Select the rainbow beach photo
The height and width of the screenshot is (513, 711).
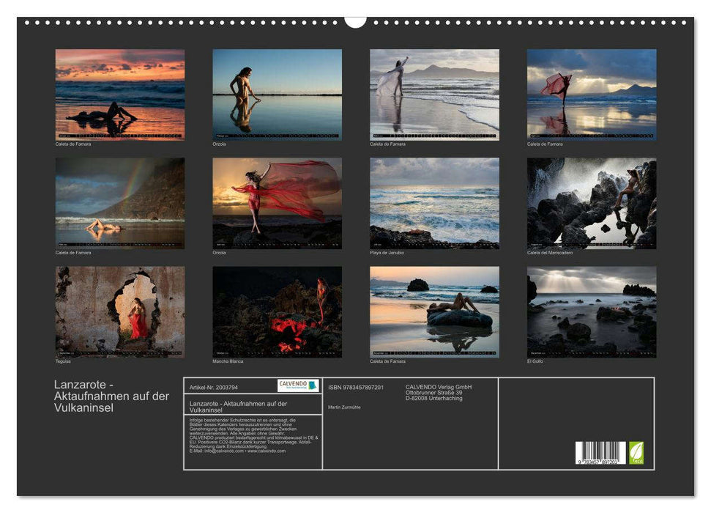tap(120, 203)
